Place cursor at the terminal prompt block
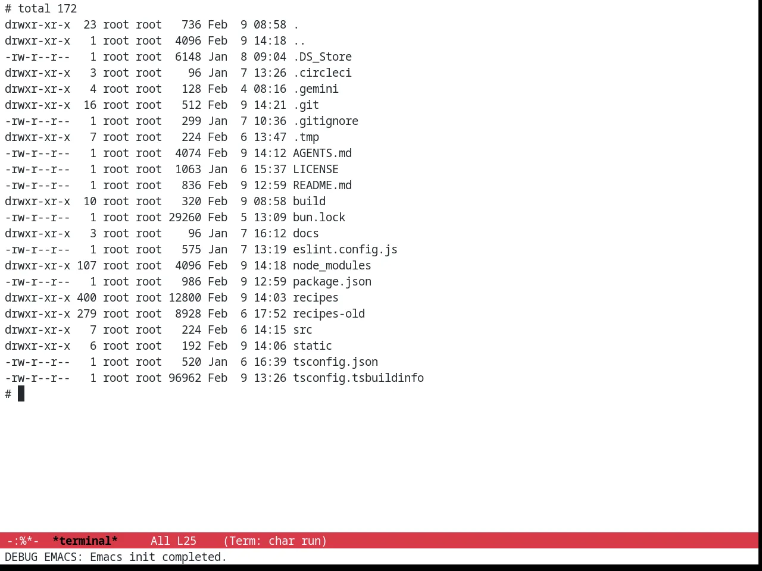Screen dimensions: 762x571 (x=21, y=394)
